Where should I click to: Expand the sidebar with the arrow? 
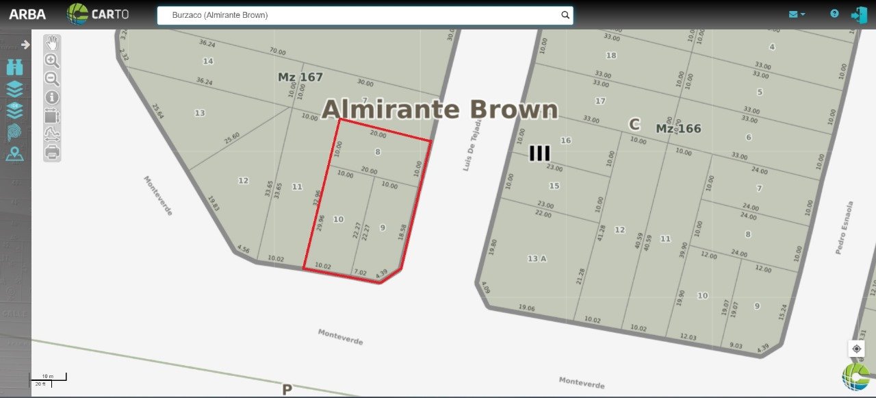(x=25, y=45)
